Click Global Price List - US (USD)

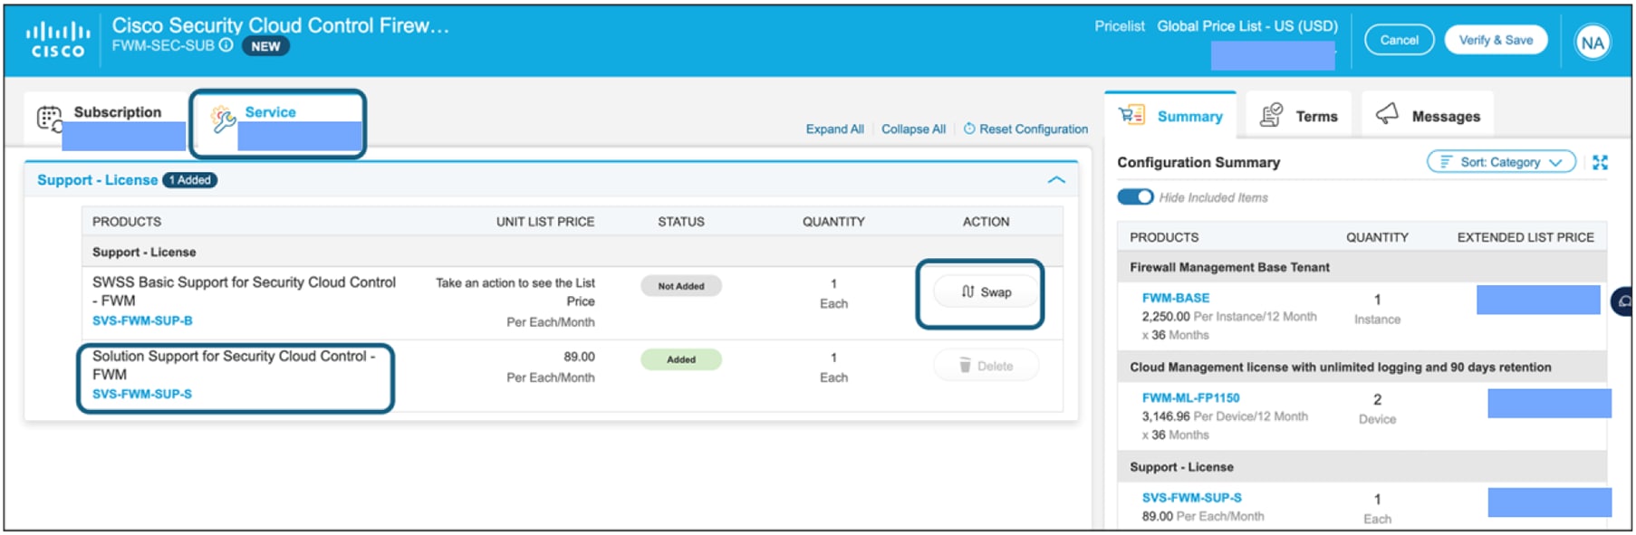click(1246, 26)
